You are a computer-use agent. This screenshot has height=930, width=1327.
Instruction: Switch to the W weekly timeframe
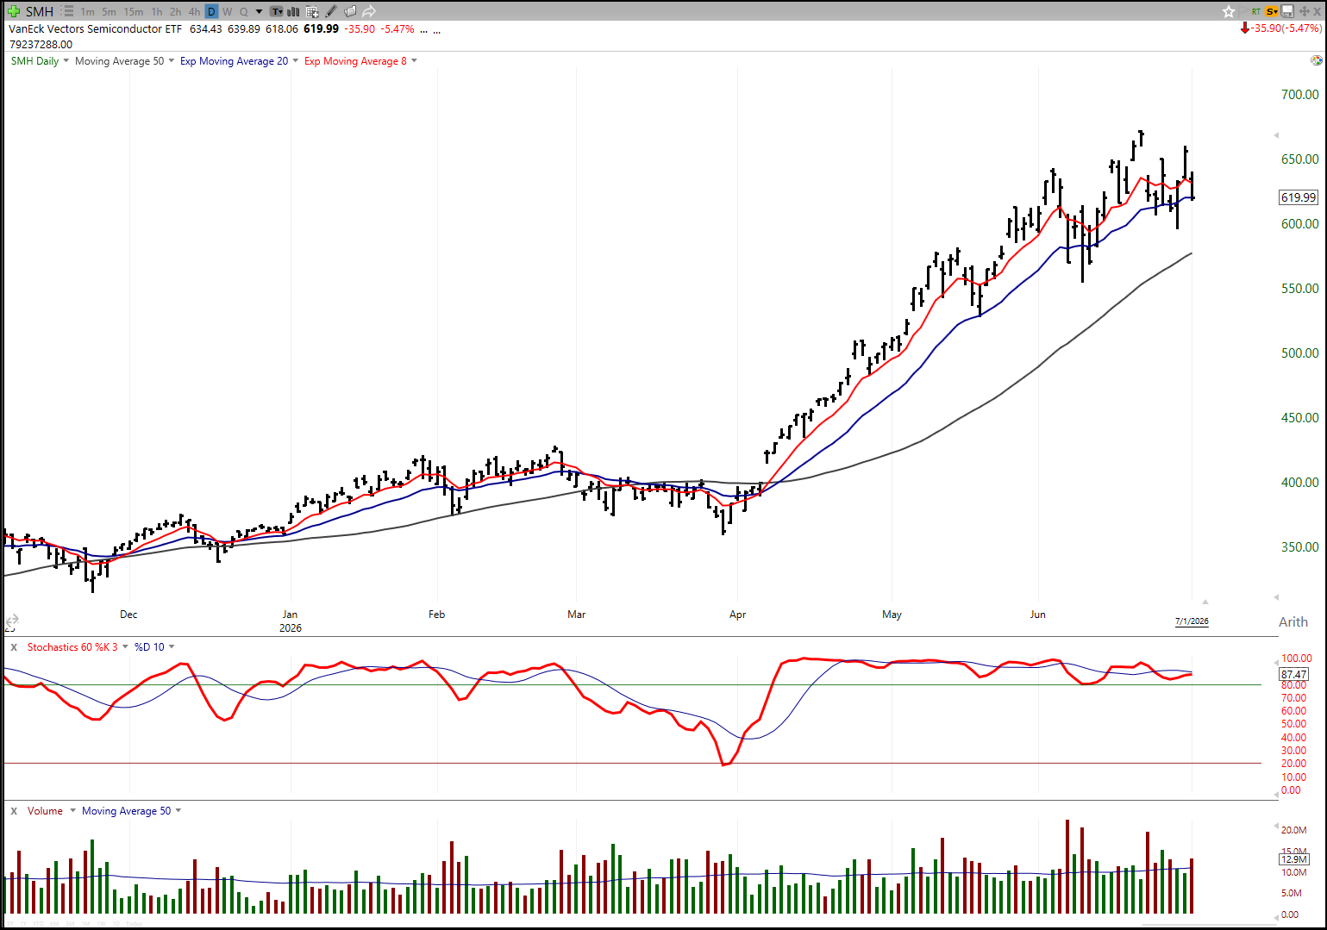[x=228, y=12]
